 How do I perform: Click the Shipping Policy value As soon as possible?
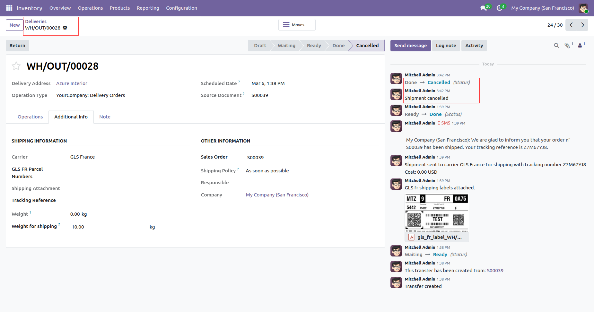(267, 171)
